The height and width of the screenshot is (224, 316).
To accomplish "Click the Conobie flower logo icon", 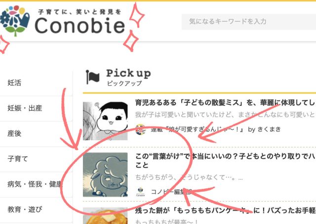I will pos(15,20).
